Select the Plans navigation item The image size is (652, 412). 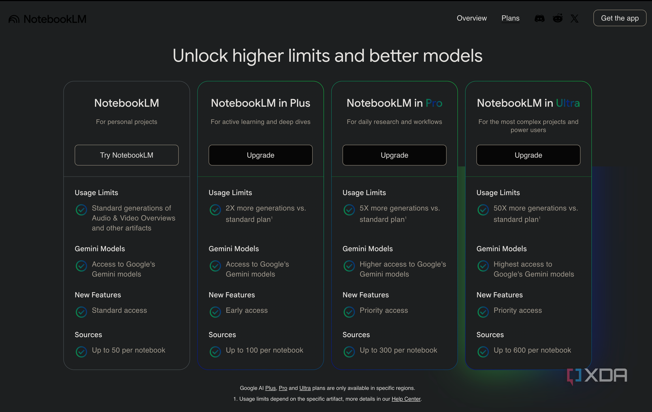point(510,18)
